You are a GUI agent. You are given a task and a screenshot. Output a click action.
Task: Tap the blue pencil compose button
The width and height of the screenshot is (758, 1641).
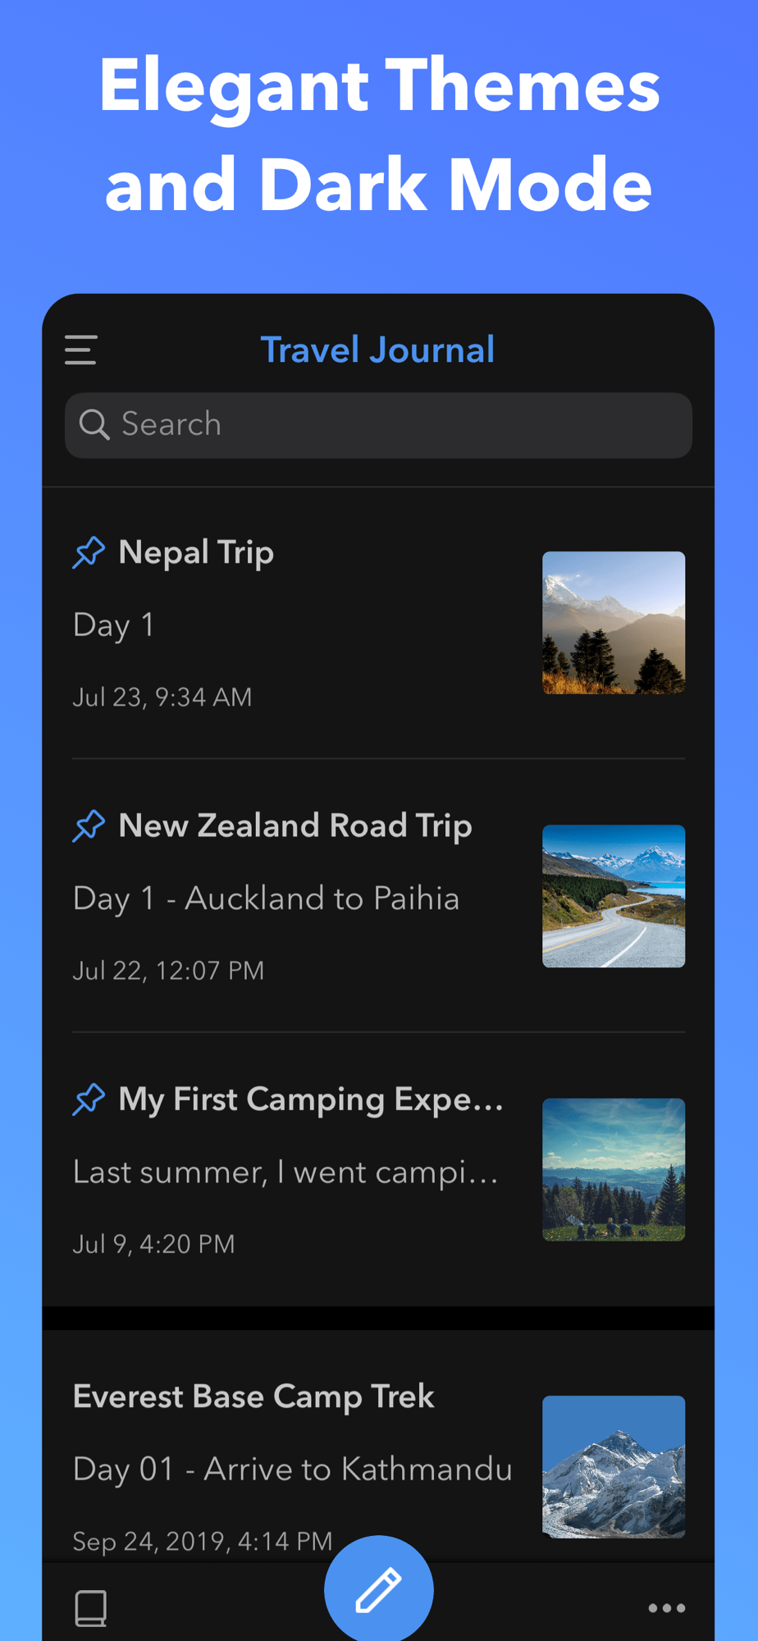[378, 1589]
